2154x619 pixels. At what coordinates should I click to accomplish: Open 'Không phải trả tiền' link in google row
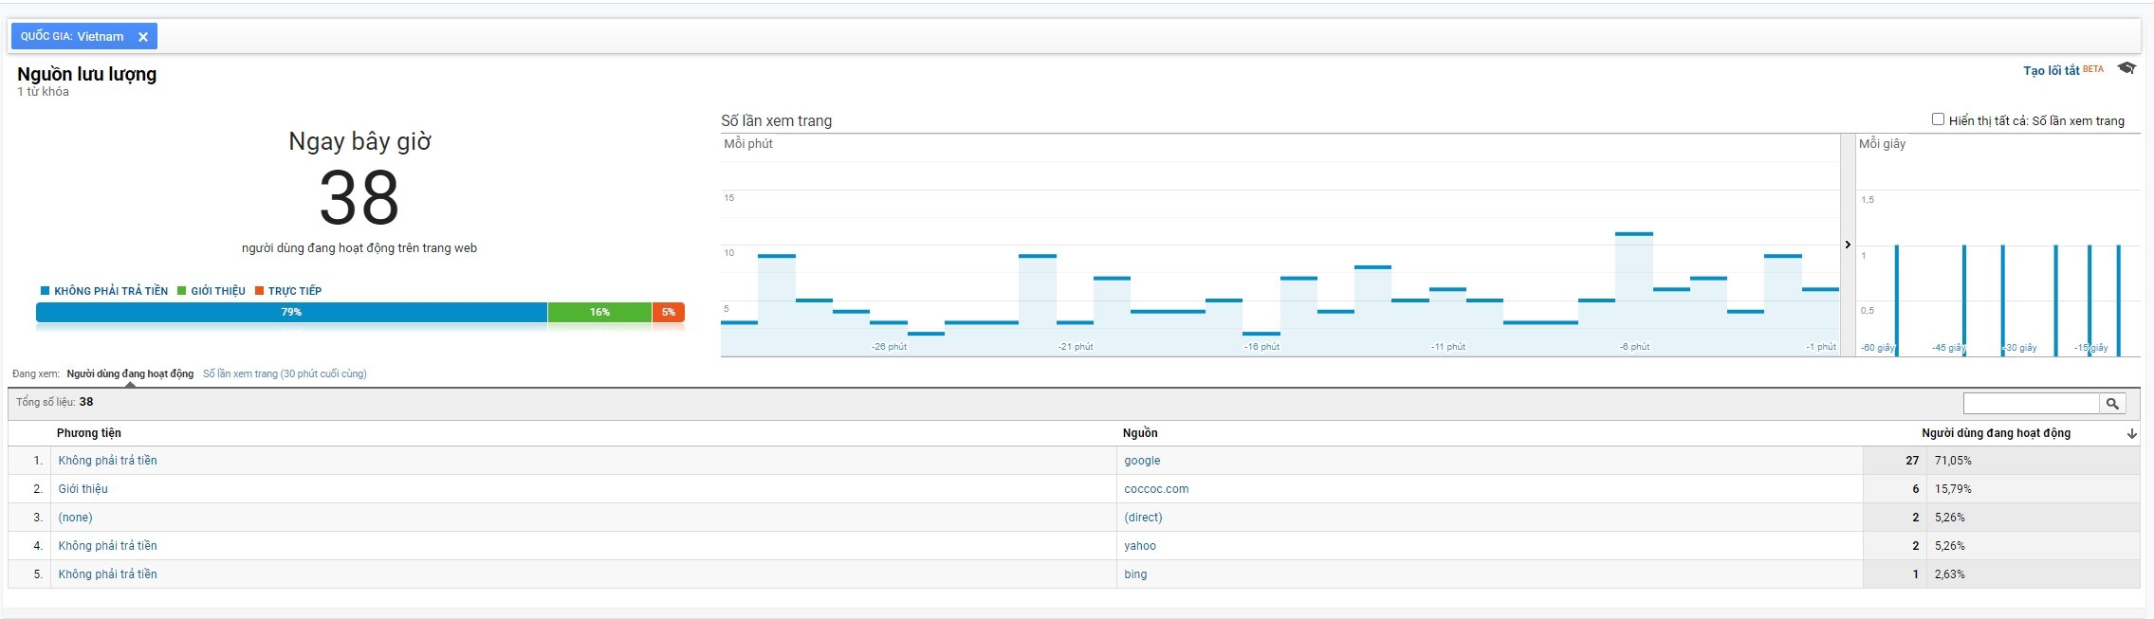[107, 461]
